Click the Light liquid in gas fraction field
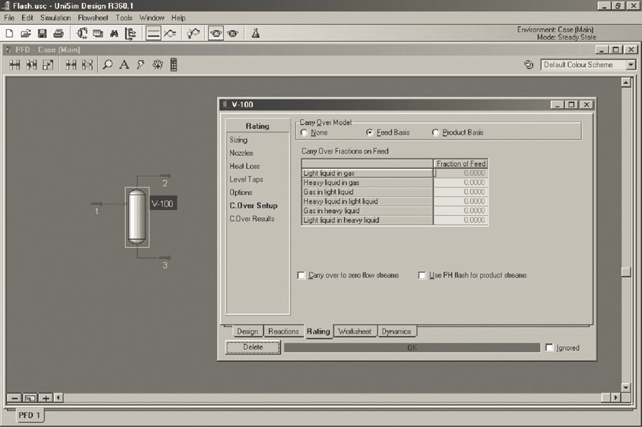The image size is (642, 428). (460, 173)
